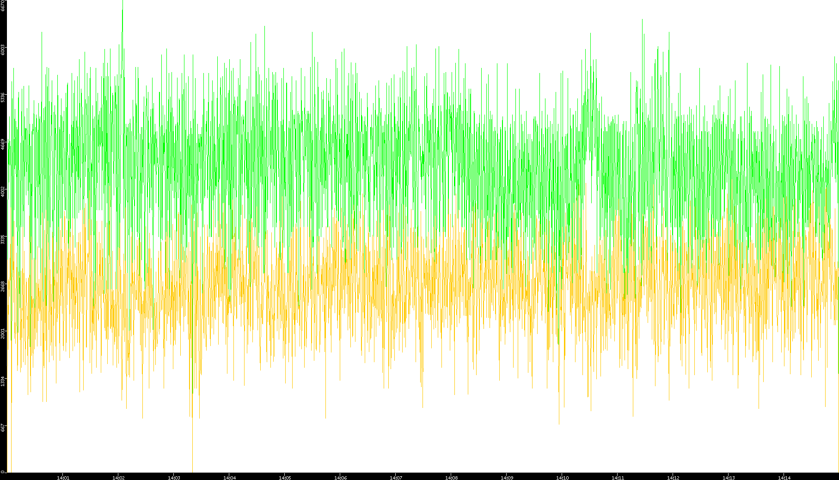Click the 5336 value axis label

point(3,97)
